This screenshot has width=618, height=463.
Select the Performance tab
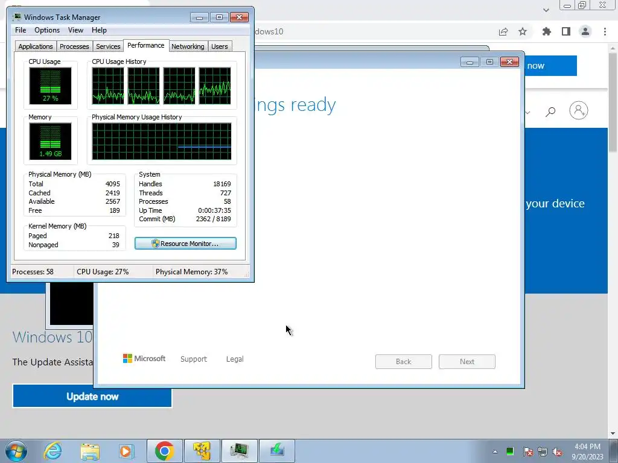click(146, 45)
